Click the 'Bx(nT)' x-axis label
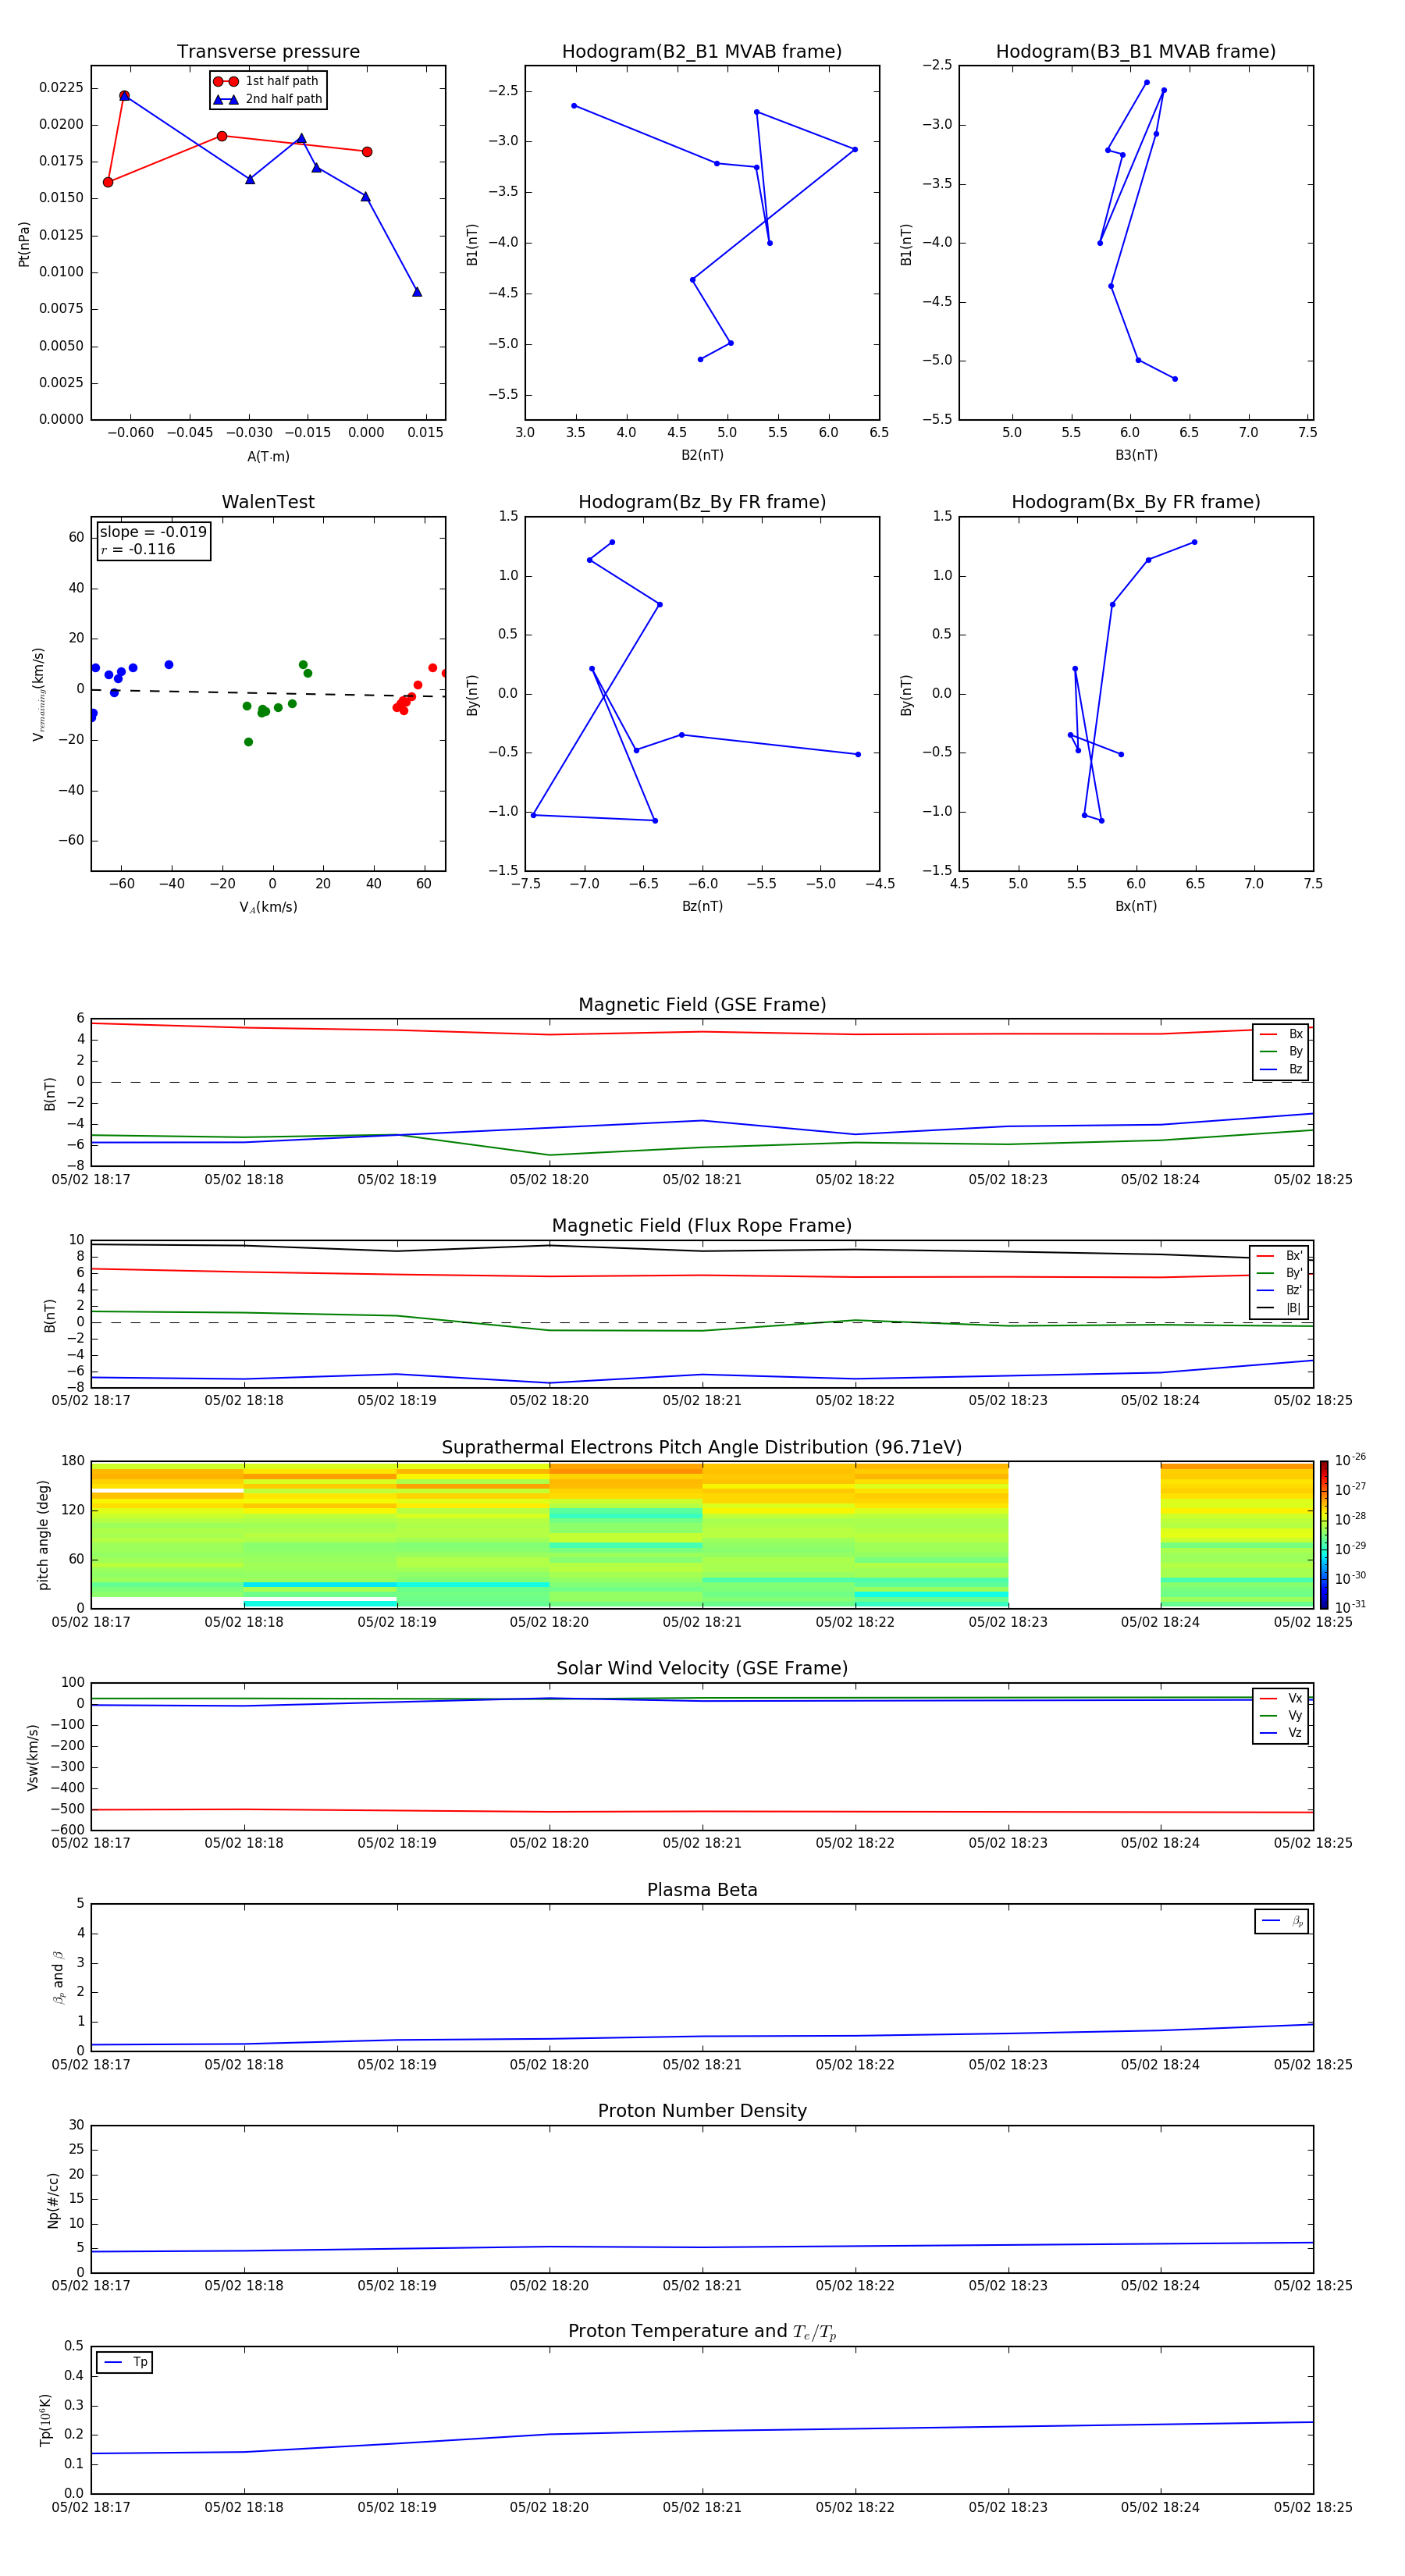The width and height of the screenshot is (1405, 2576). (1136, 906)
